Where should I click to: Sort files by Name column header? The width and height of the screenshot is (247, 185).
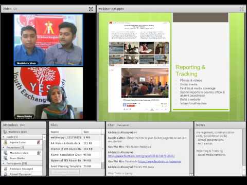click(65, 132)
